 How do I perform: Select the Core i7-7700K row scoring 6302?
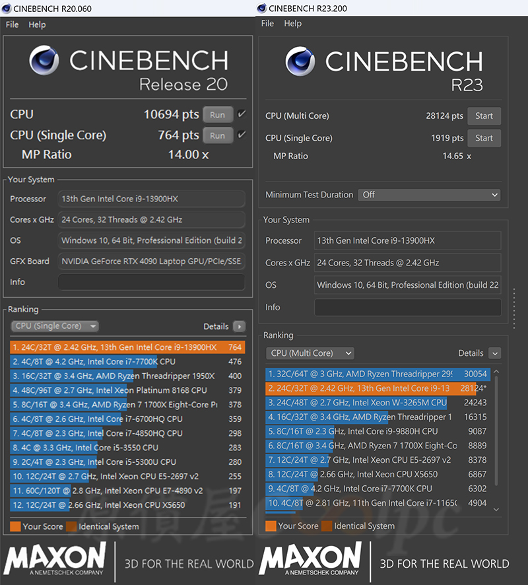coord(378,489)
